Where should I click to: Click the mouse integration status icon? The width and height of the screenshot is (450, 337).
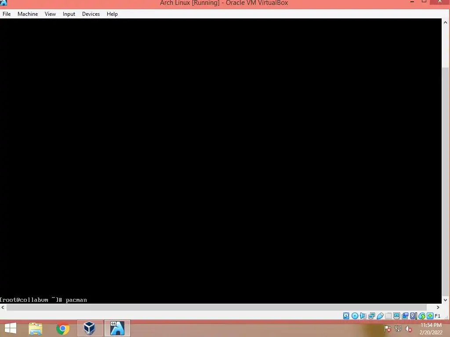tap(421, 316)
